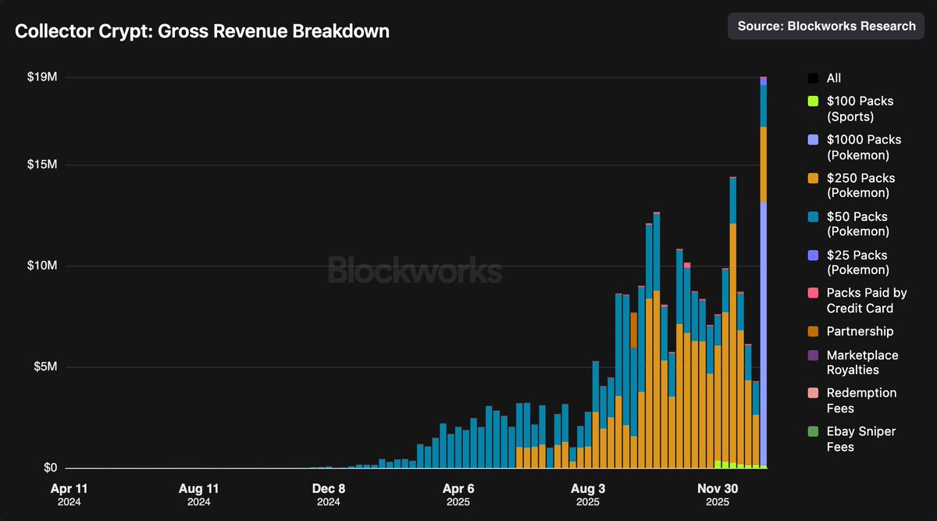Click the Nov 30 2025 axis label
937x521 pixels.
click(x=717, y=493)
